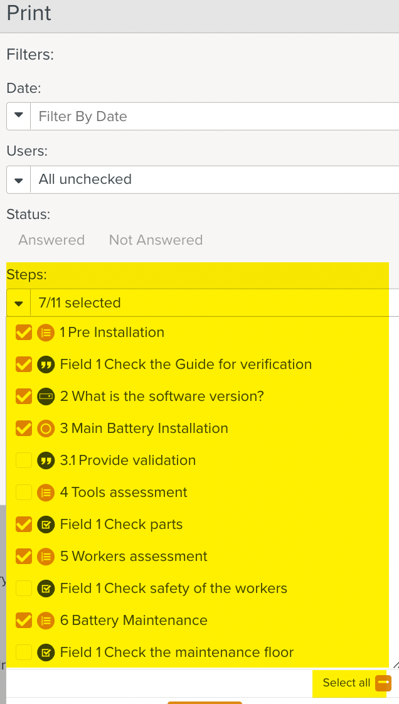Click the list icon beside Battery Maintenance
Viewport: 399px width, 704px height.
(x=45, y=621)
